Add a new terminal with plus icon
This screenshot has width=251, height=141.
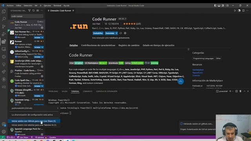pos(230,91)
